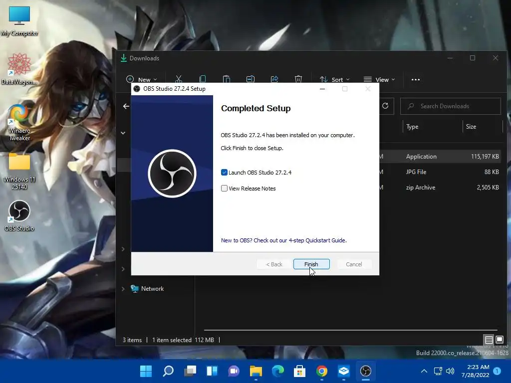
Task: Open View dropdown in Downloads window
Action: [x=379, y=79]
